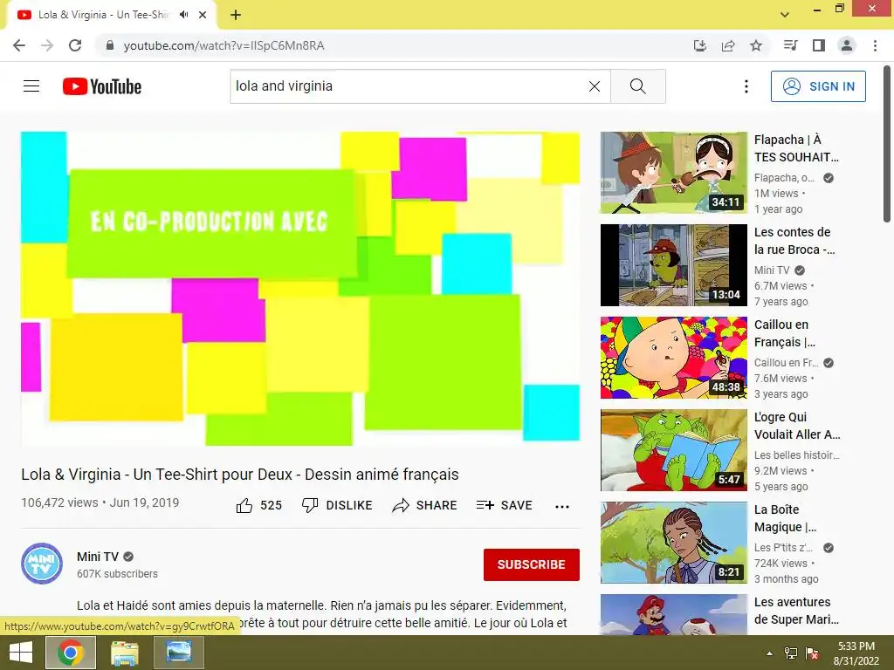Screen dimensions: 894x670
Task: Go to the YouTube logo homepage
Action: (102, 86)
